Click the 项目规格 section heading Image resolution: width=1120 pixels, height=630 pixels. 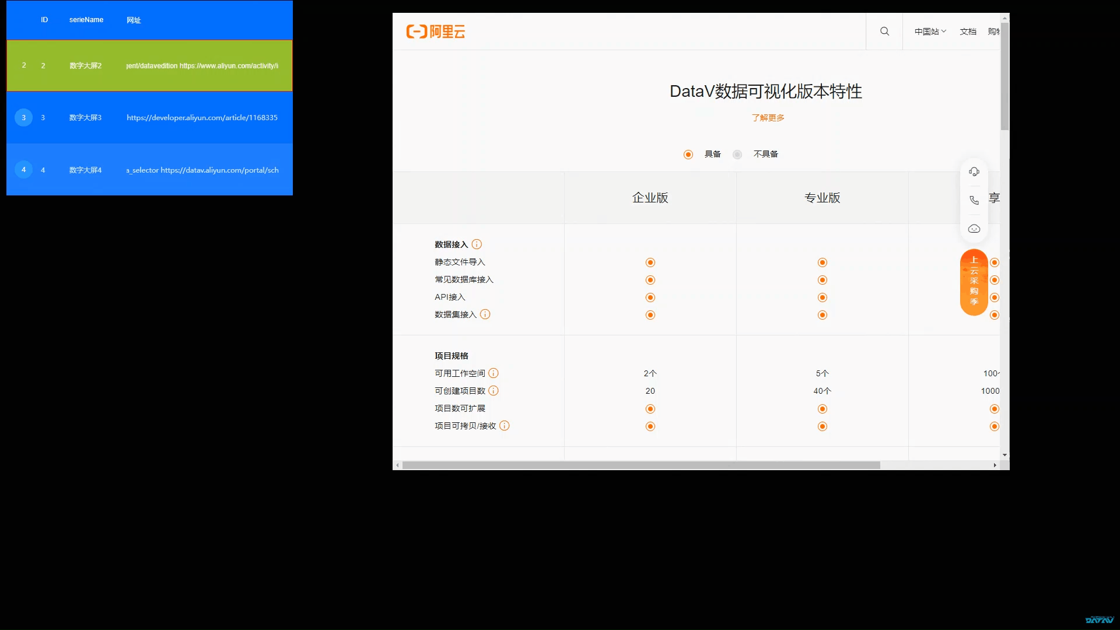(451, 356)
